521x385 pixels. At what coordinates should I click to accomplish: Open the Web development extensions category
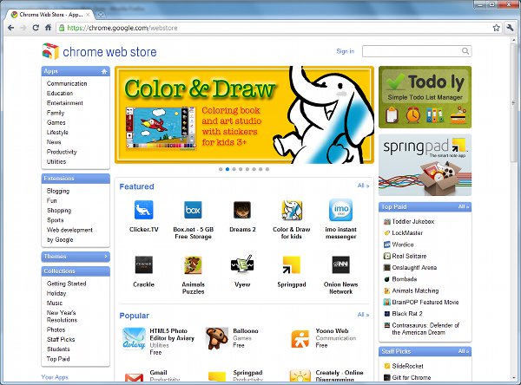click(x=69, y=230)
